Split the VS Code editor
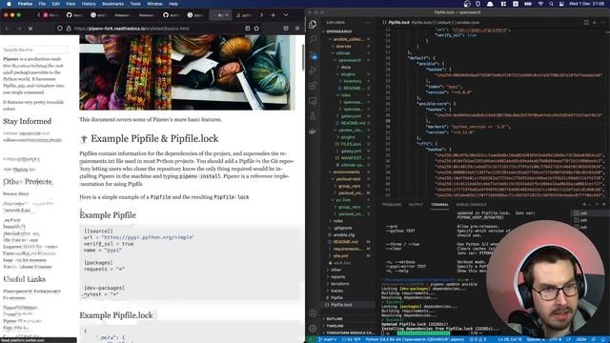The width and height of the screenshot is (610, 343). 586,23
